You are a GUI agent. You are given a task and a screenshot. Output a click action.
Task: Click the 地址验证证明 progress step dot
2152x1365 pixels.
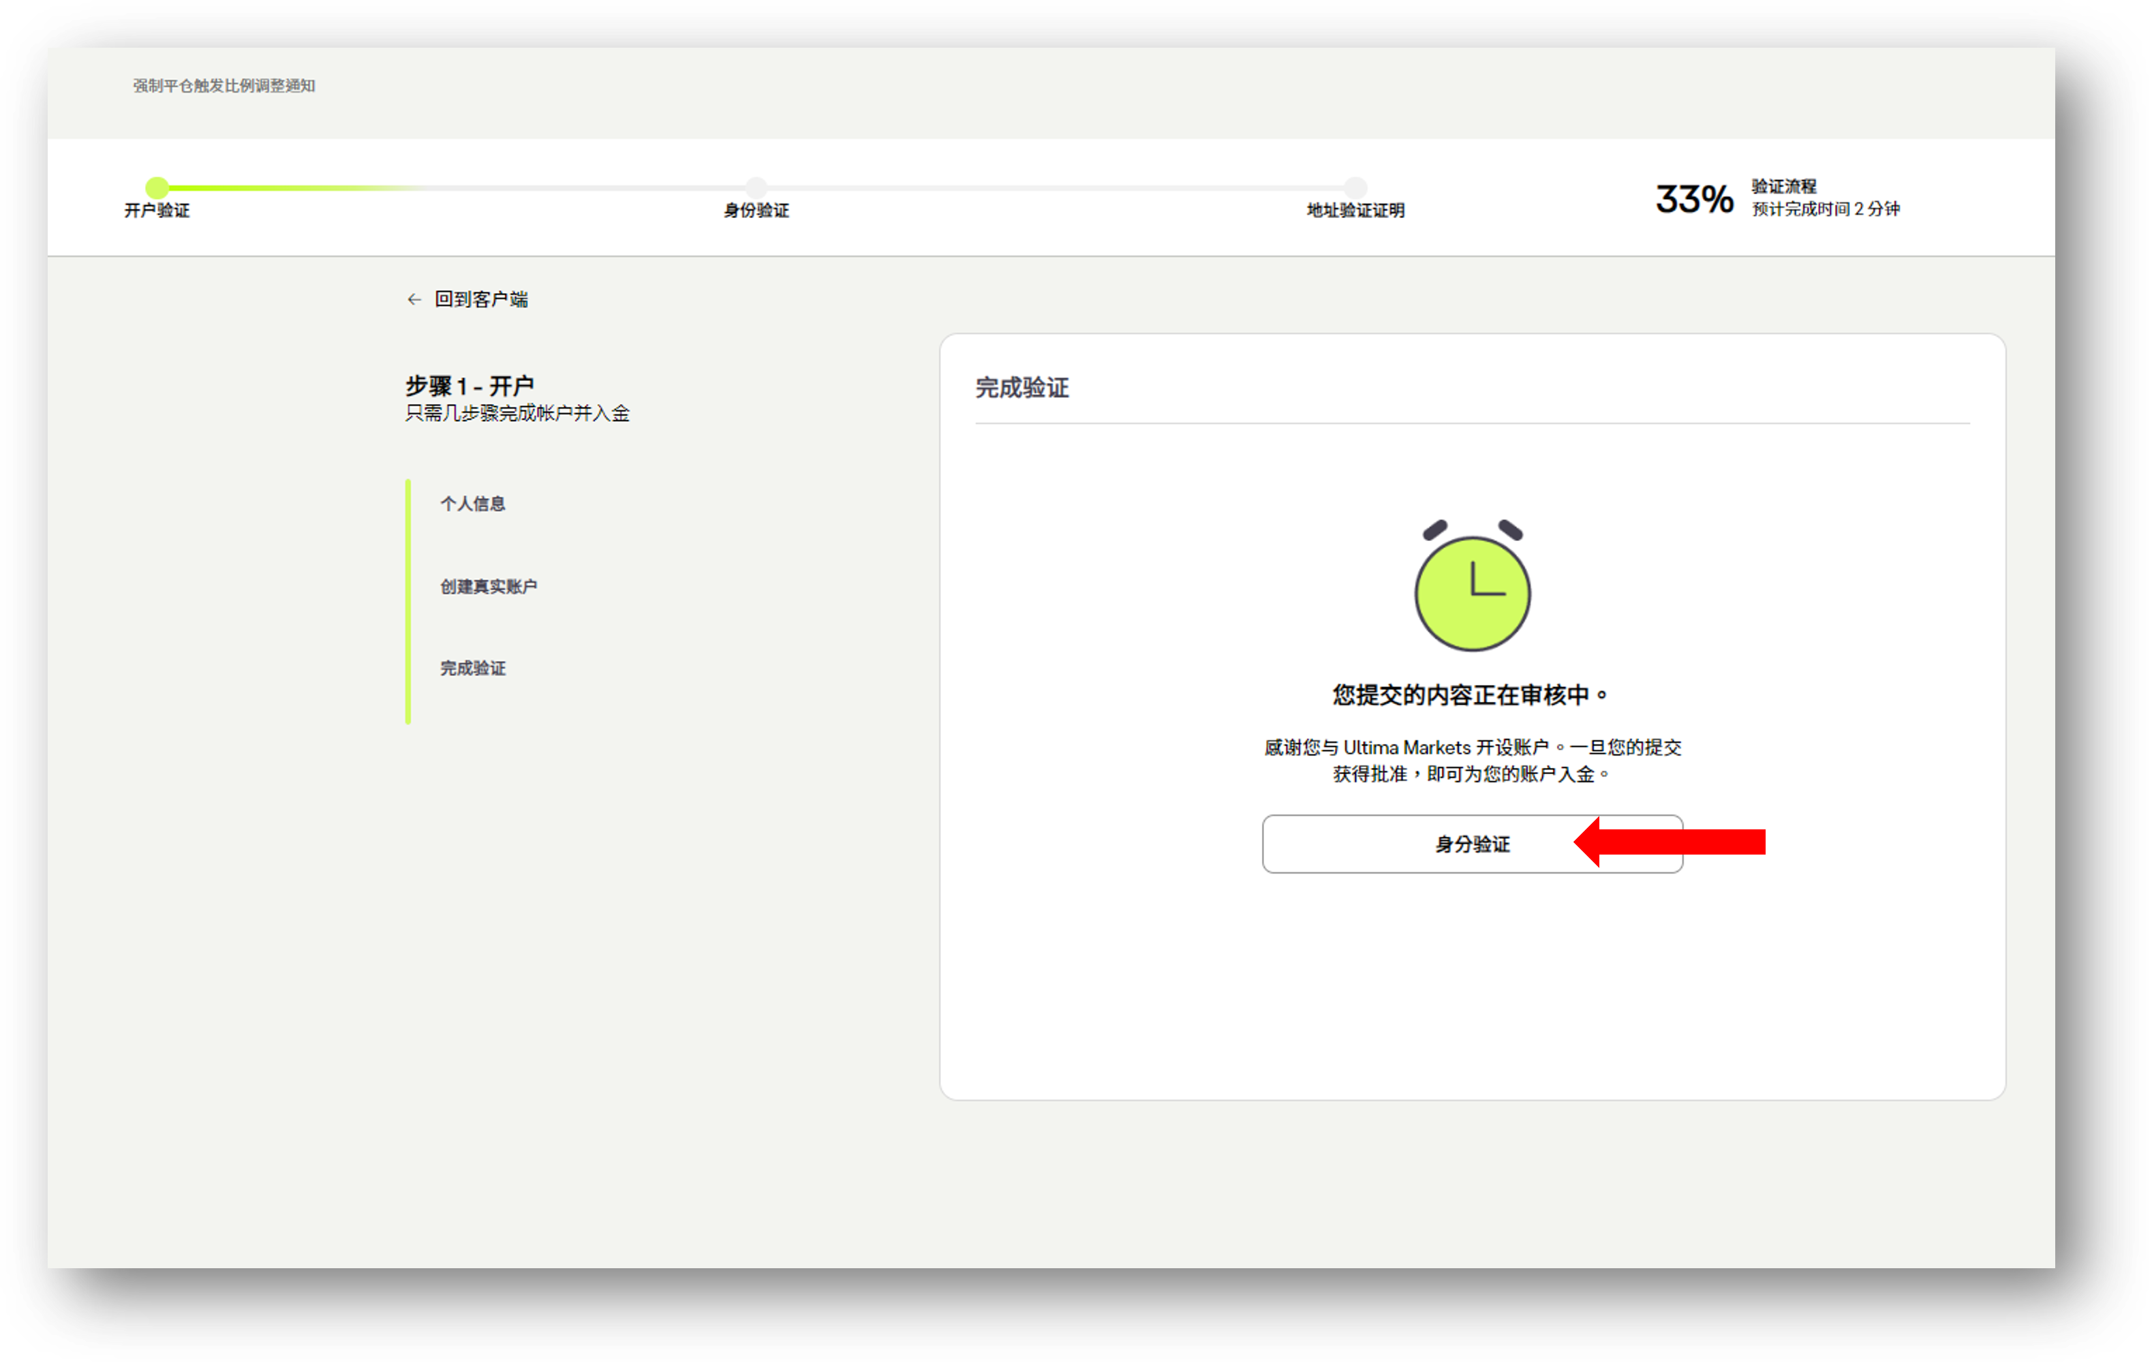click(x=1355, y=187)
